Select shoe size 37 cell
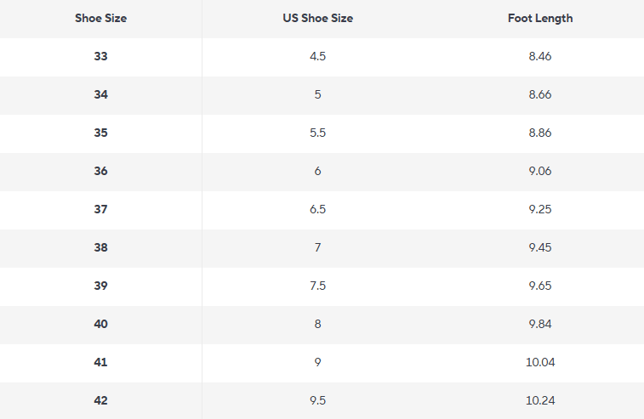 pyautogui.click(x=100, y=209)
